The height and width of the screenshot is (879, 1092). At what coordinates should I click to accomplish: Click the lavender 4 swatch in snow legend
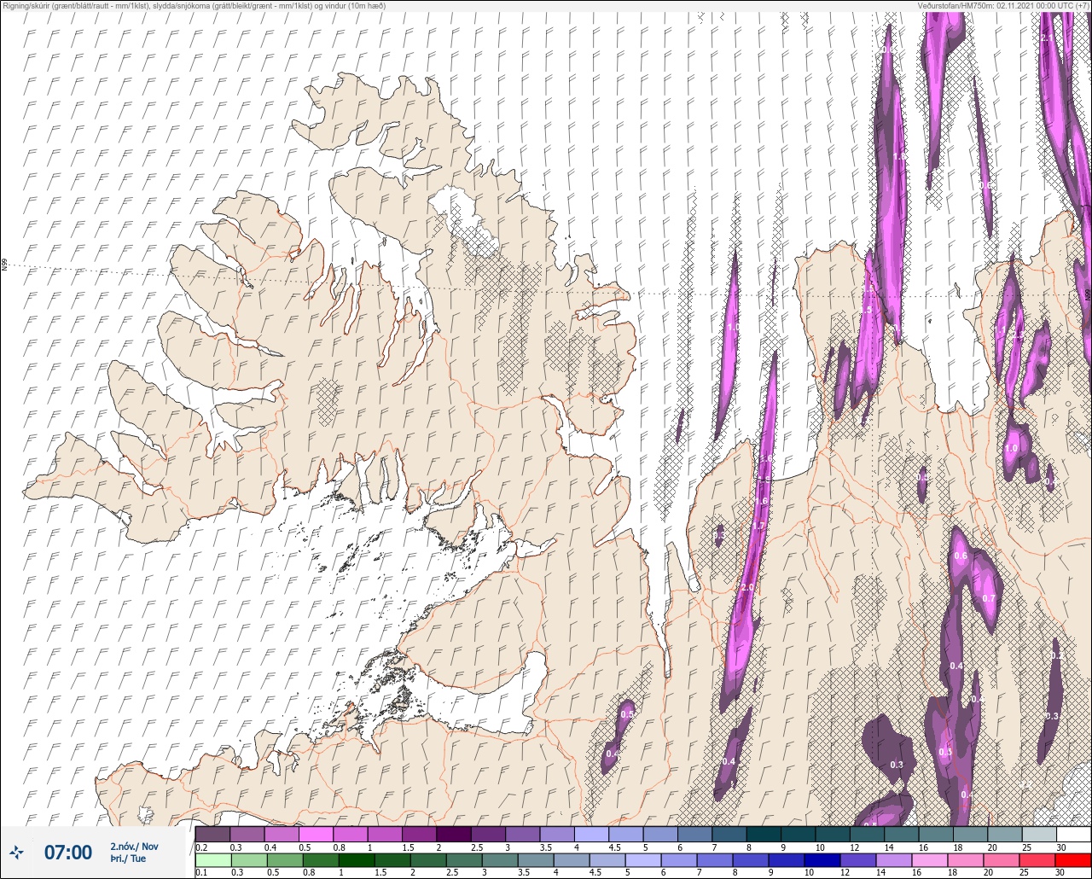pyautogui.click(x=591, y=834)
